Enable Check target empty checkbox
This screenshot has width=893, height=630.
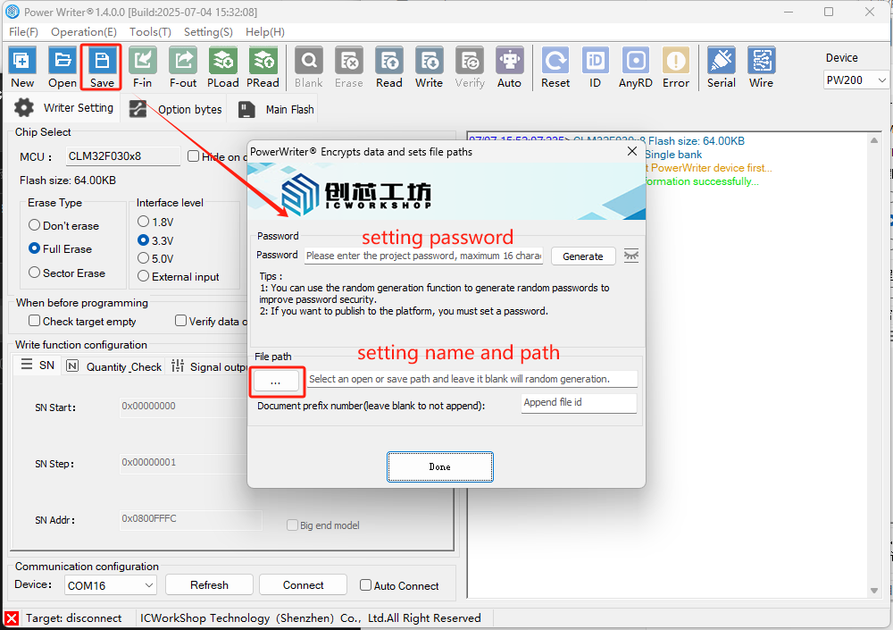(x=34, y=321)
